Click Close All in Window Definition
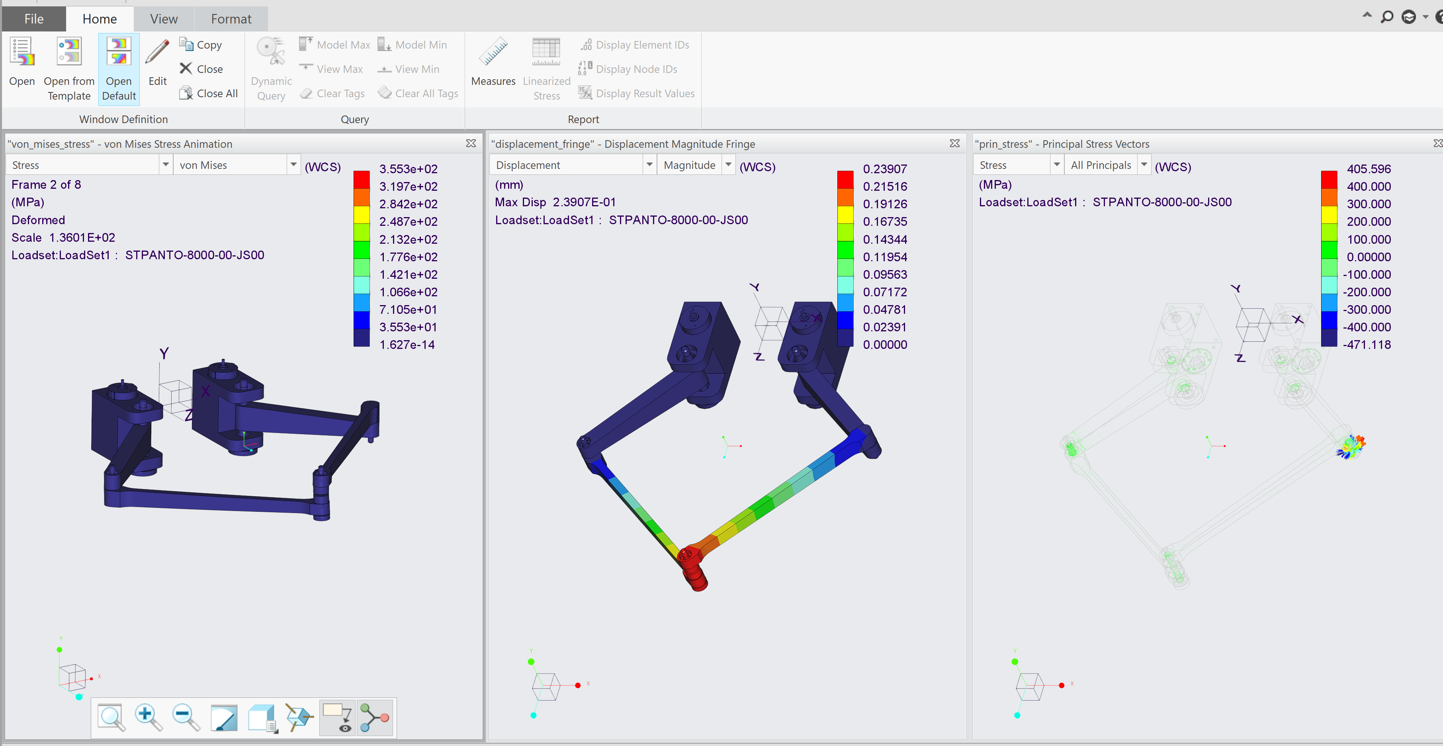Viewport: 1443px width, 746px height. (208, 93)
